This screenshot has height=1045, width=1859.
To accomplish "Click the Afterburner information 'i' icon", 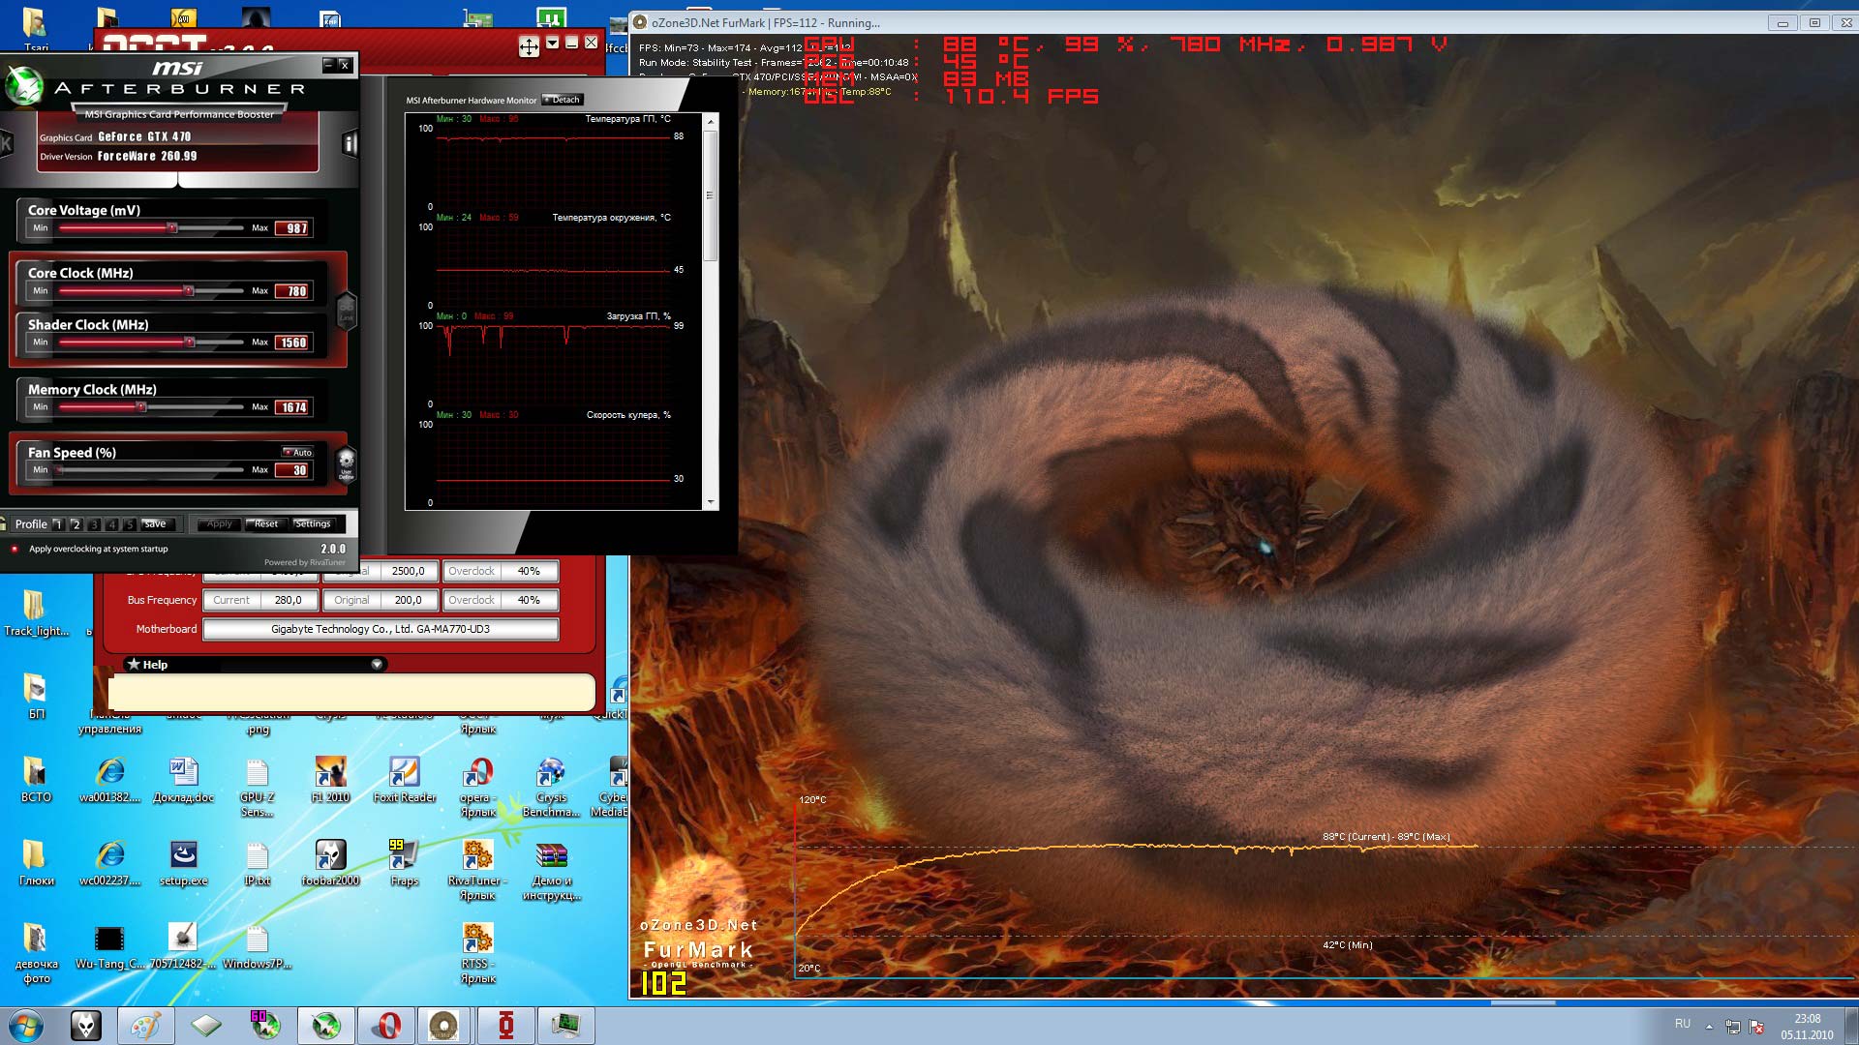I will 349,144.
